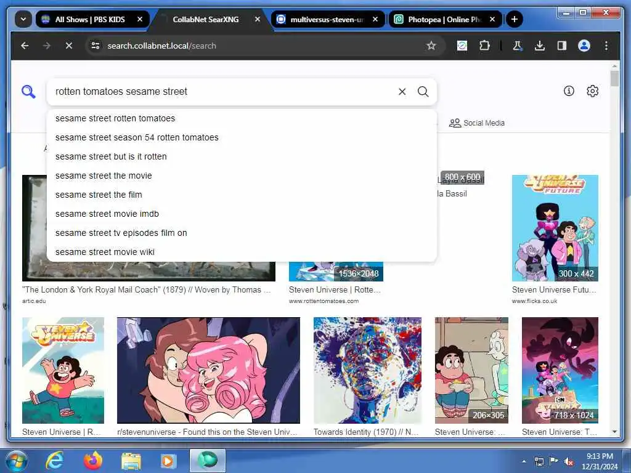Open the 718 x 1024 Steven Universe poster
Viewport: 631px width, 473px height.
pyautogui.click(x=560, y=370)
